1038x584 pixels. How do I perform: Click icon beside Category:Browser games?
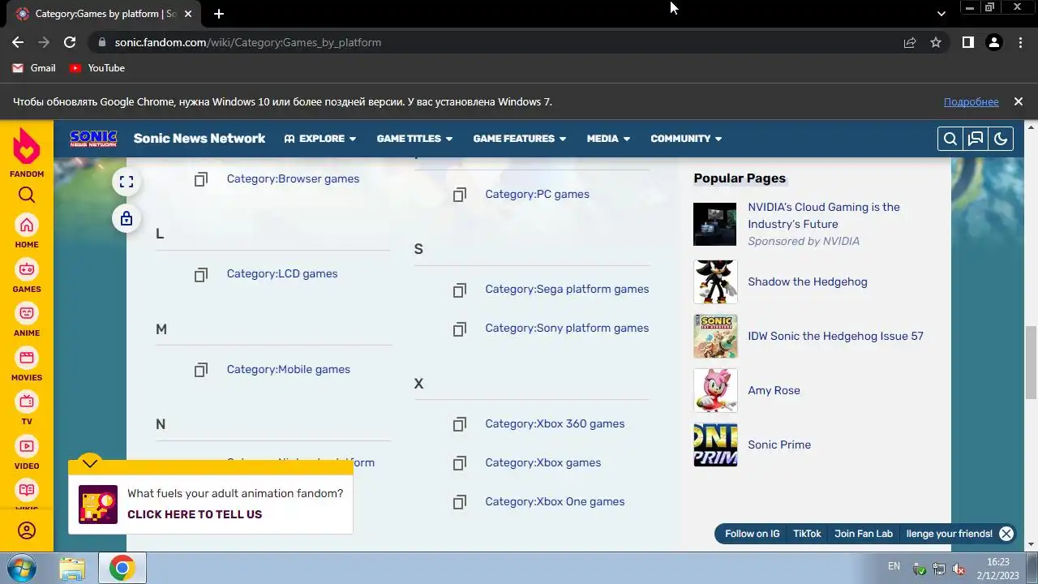click(201, 179)
